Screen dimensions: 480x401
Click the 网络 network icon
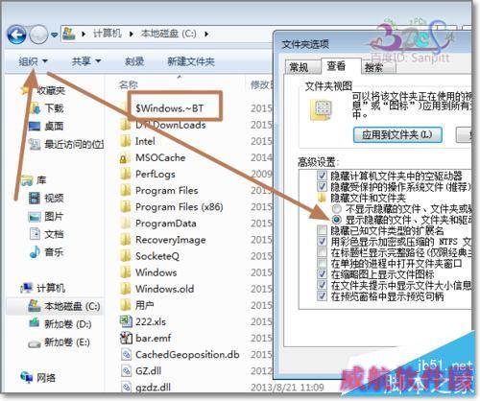tap(27, 378)
